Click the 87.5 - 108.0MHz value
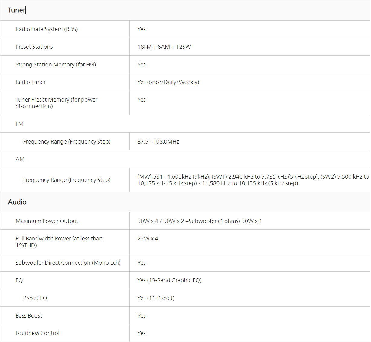Viewport: 371px width, 342px height. pyautogui.click(x=158, y=142)
